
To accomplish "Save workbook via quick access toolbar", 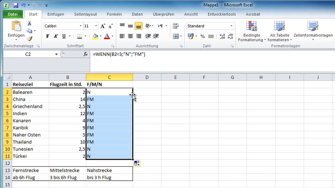I will coord(15,5).
